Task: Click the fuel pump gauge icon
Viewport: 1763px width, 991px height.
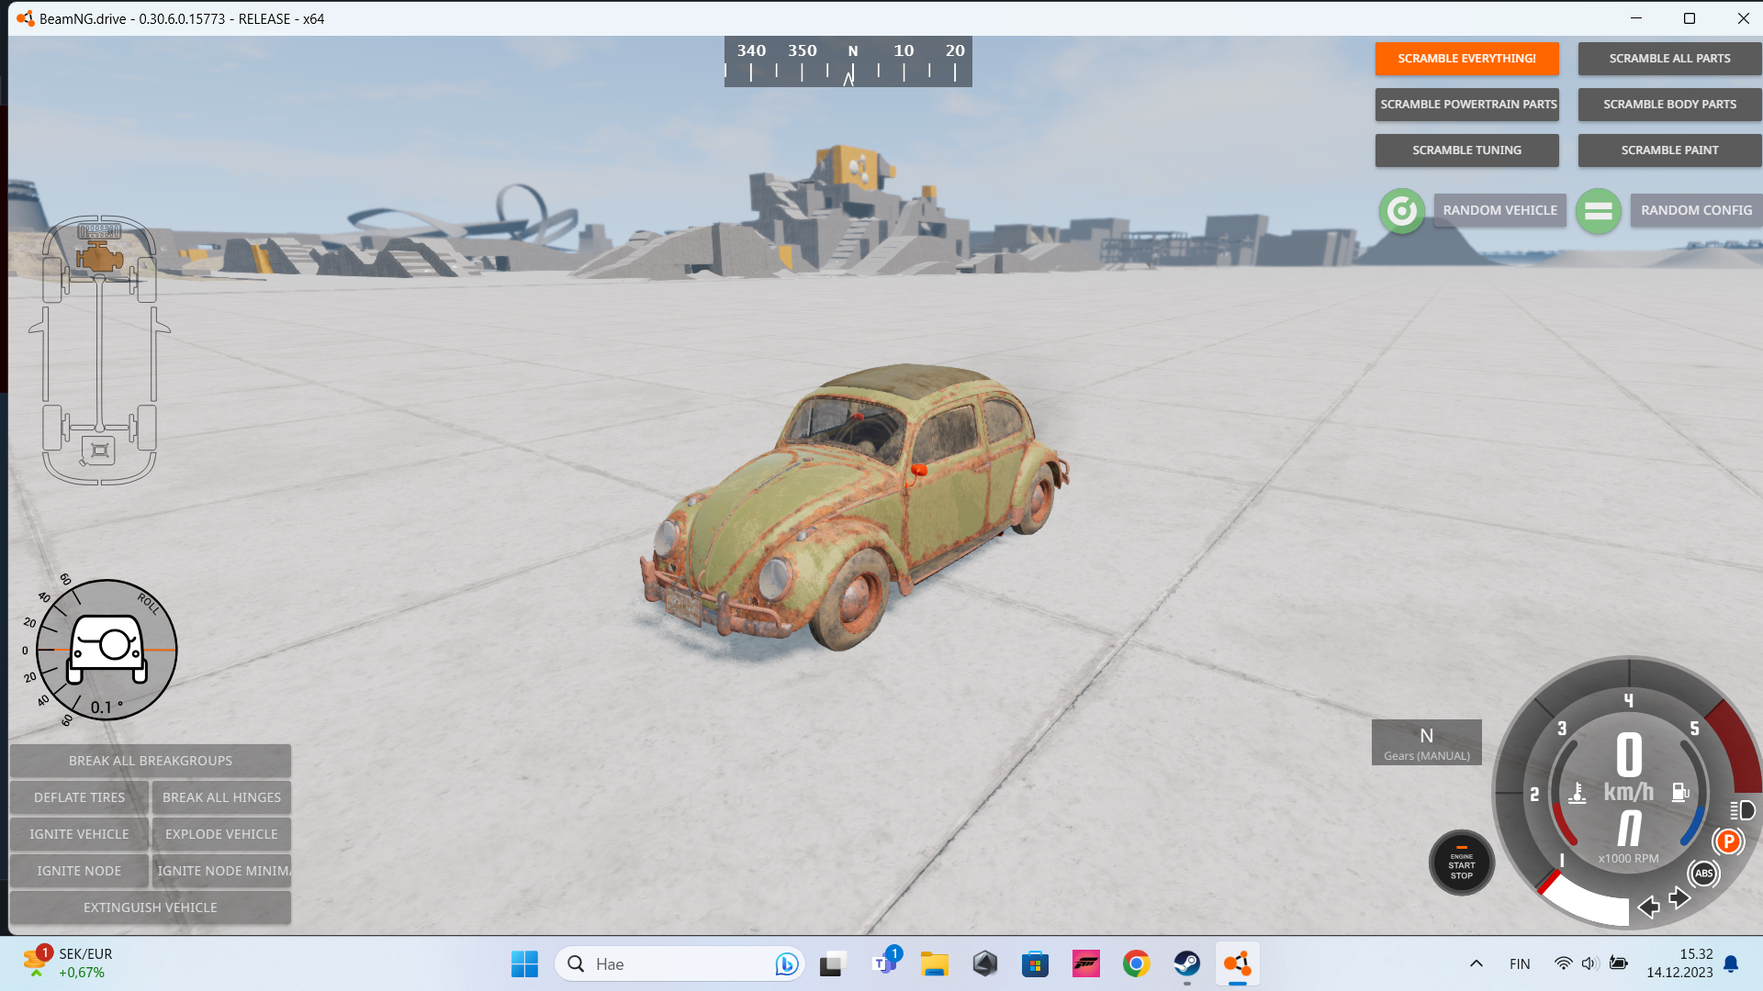Action: [1679, 792]
